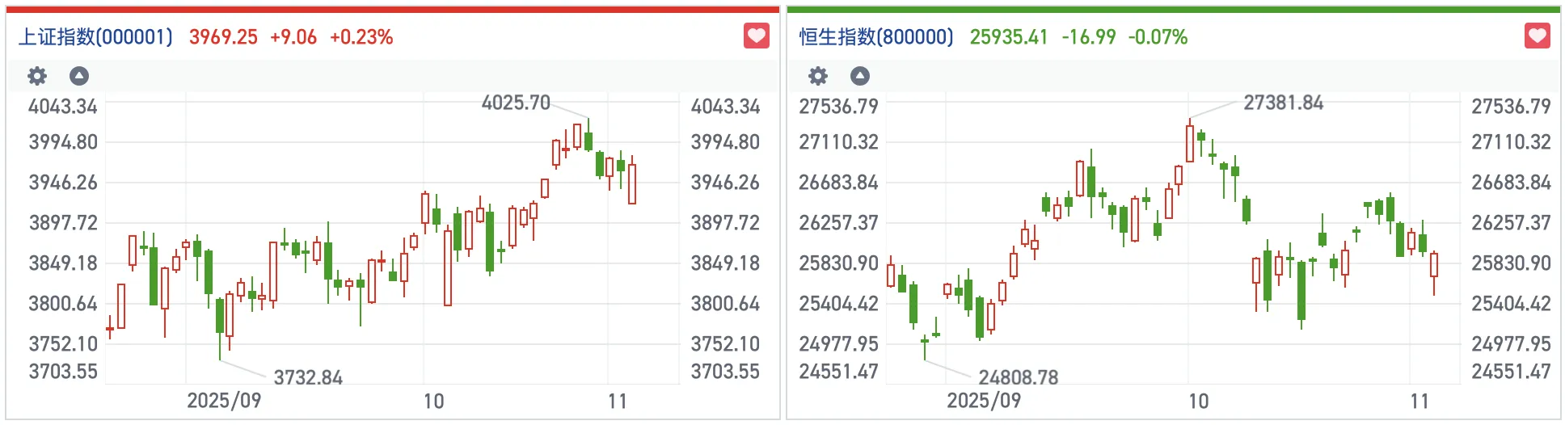Click the 27381.84 peak label
This screenshot has height=425, width=1565.
(1283, 103)
